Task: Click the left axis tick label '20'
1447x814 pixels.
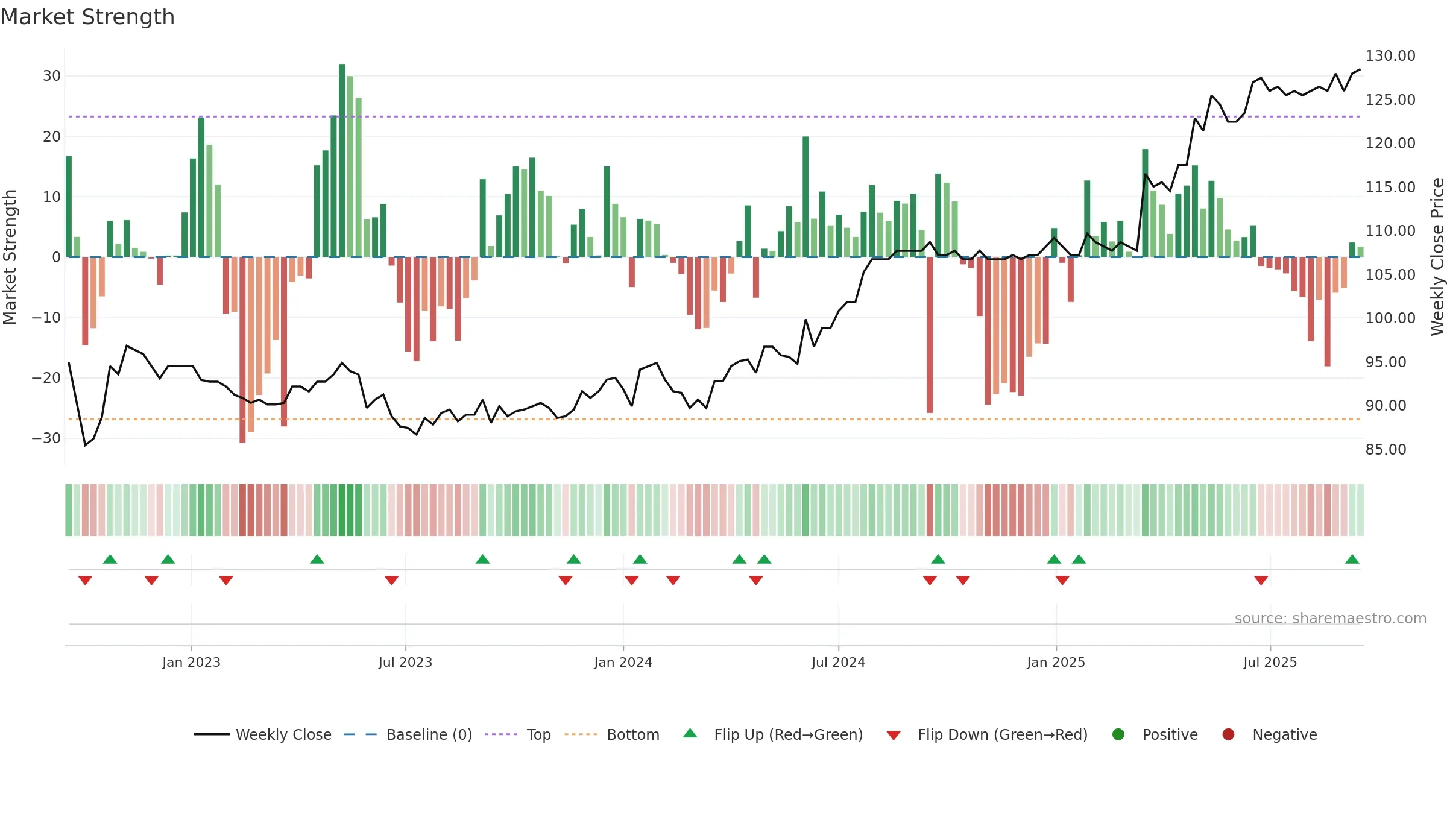Action: 52,136
